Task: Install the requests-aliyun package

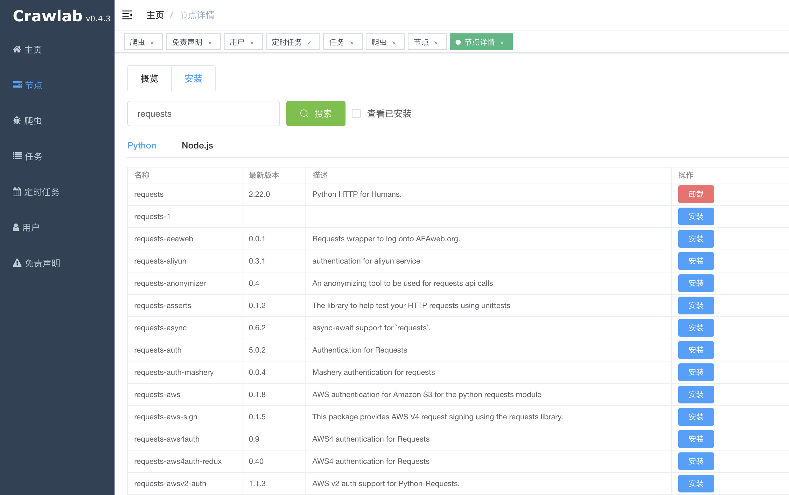Action: click(696, 261)
